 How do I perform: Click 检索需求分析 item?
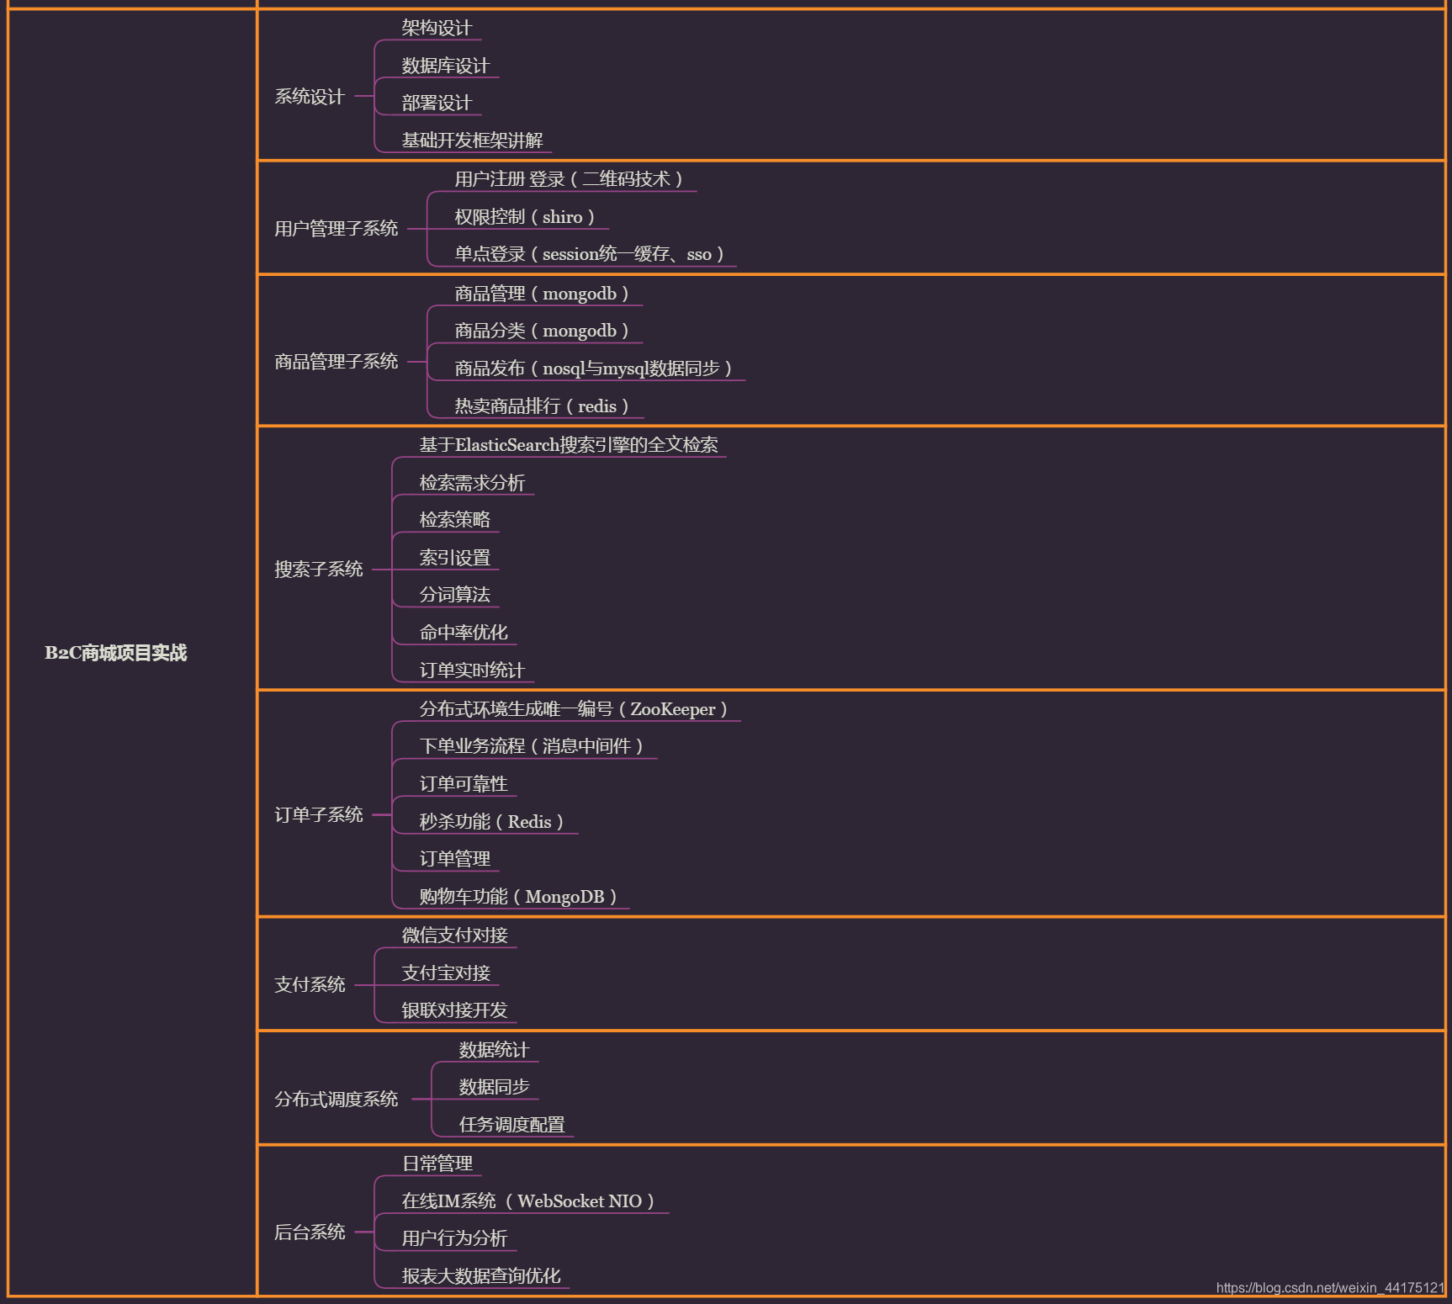(x=472, y=483)
